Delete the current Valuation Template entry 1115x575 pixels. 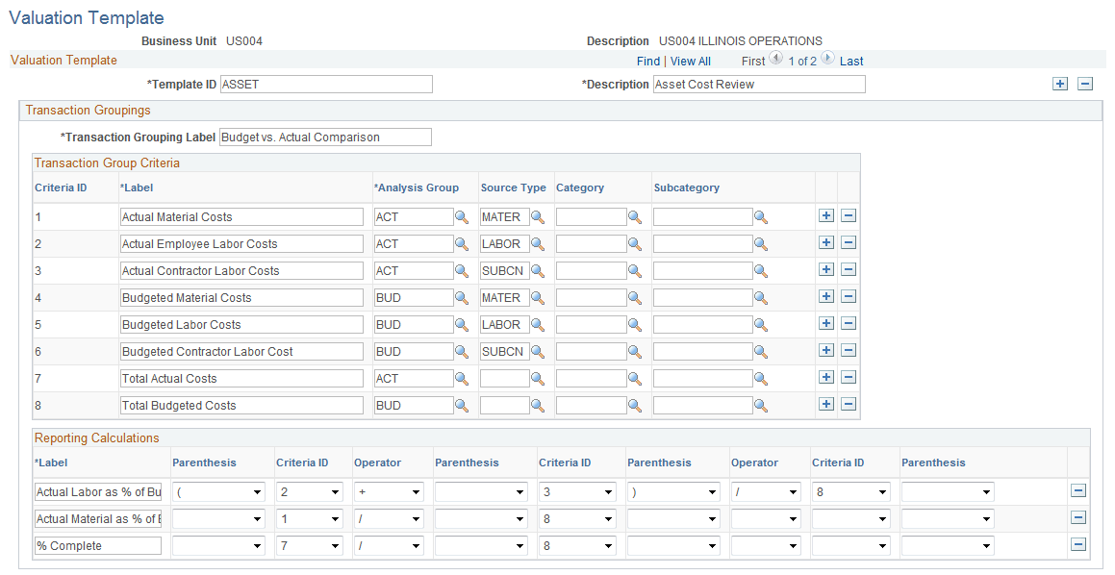pyautogui.click(x=1085, y=84)
